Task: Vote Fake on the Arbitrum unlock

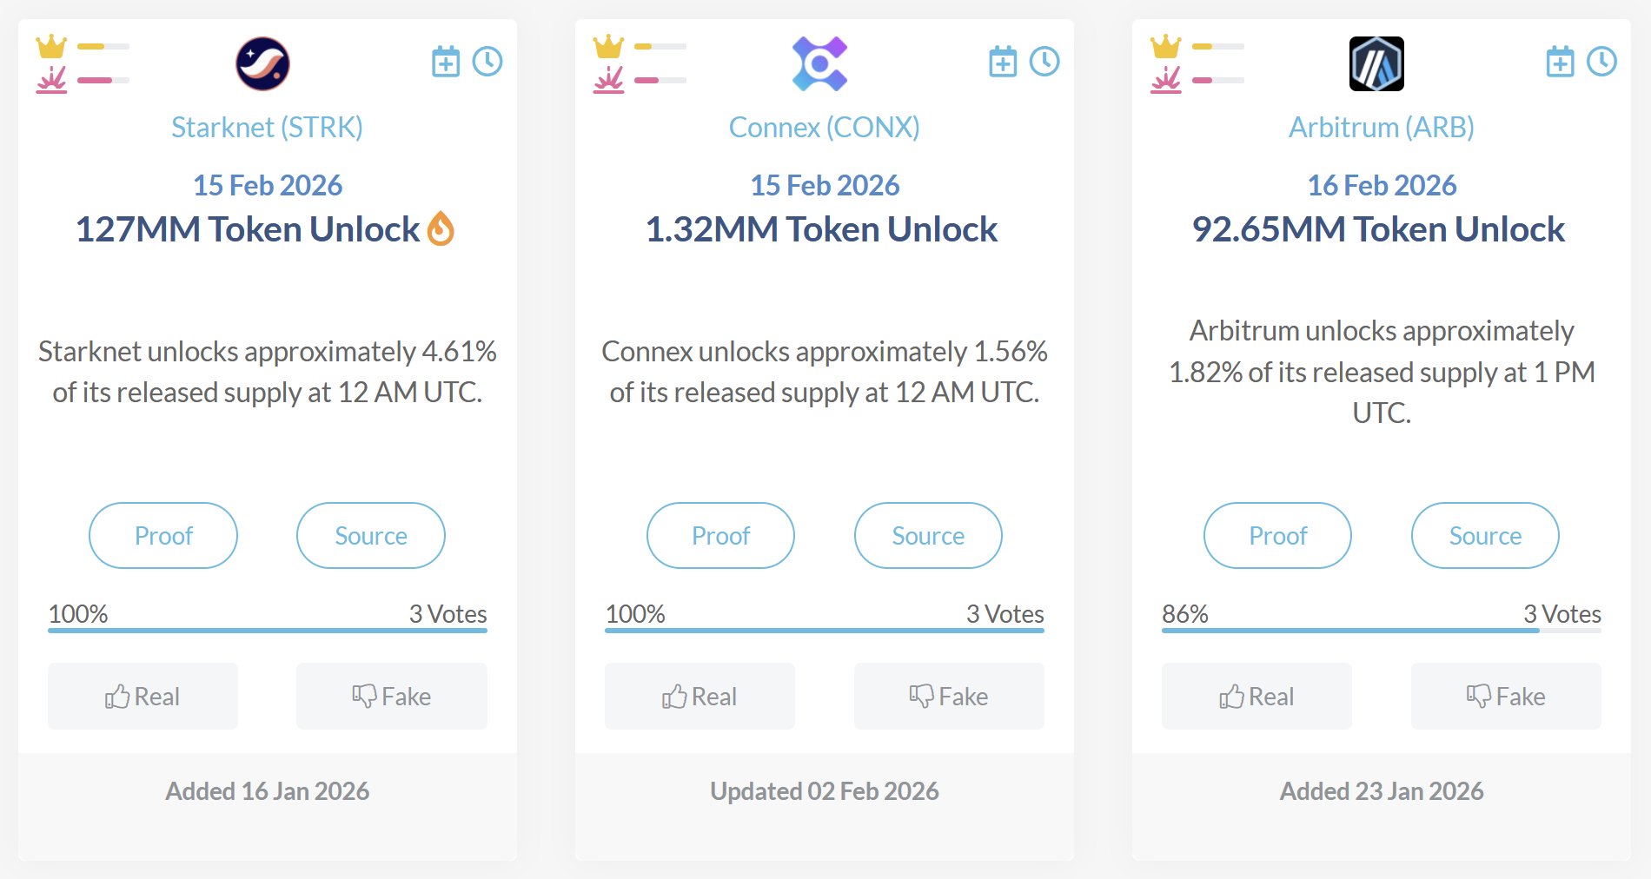Action: point(1506,696)
